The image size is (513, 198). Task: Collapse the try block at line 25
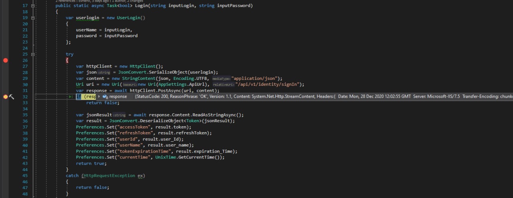33,54
